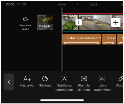The width and height of the screenshot is (124, 104).
Task: Select the 'Estás buscando una zo' subtitle clip
Action: point(82,39)
